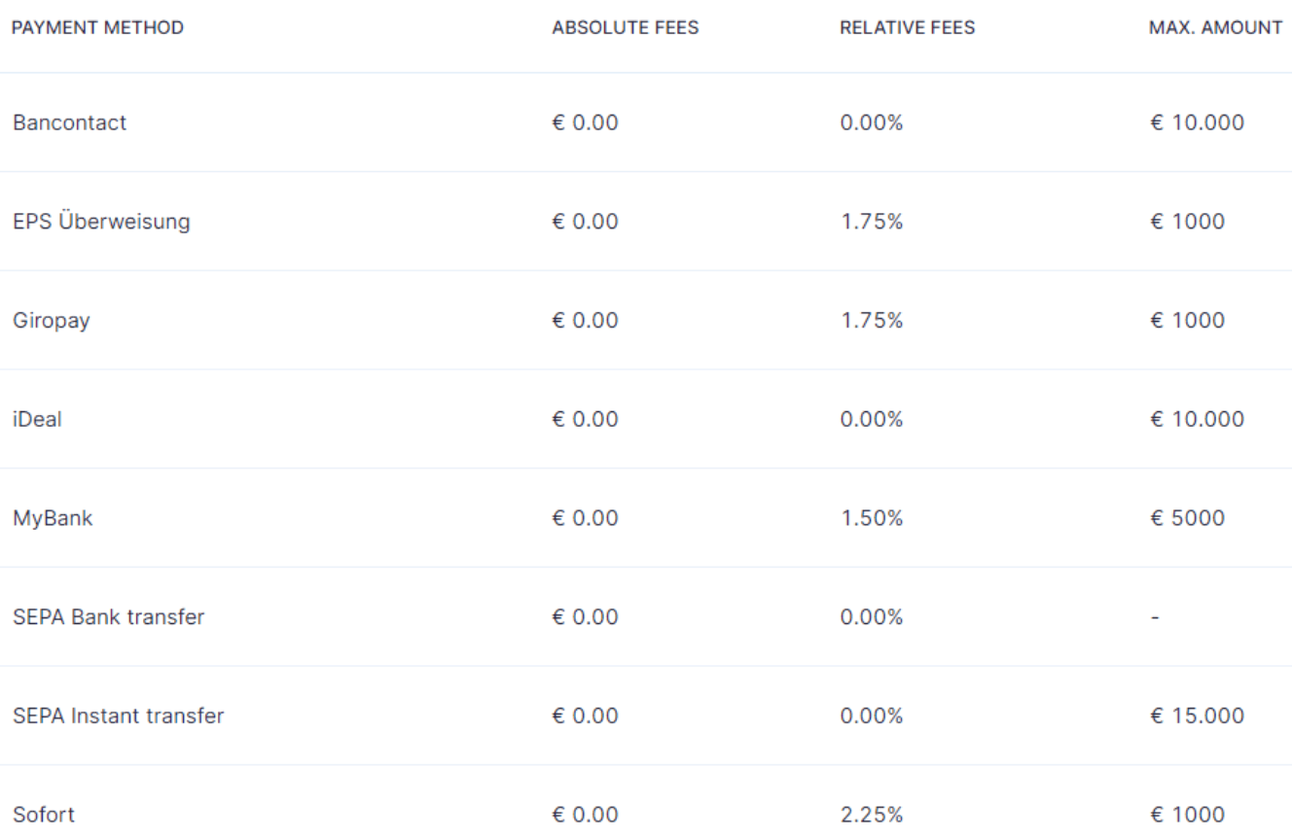The height and width of the screenshot is (838, 1292).
Task: Click Bancontact's € 10.000 max amount
Action: tap(1196, 123)
